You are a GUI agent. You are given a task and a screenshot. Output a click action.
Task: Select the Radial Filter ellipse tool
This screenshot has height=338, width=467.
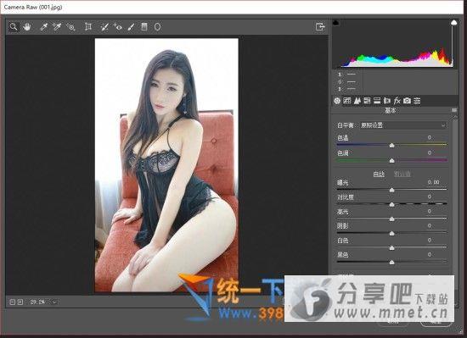point(158,27)
